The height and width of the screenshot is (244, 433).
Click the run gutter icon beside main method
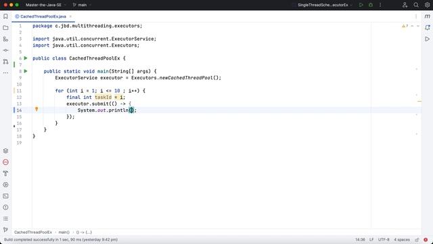[26, 71]
